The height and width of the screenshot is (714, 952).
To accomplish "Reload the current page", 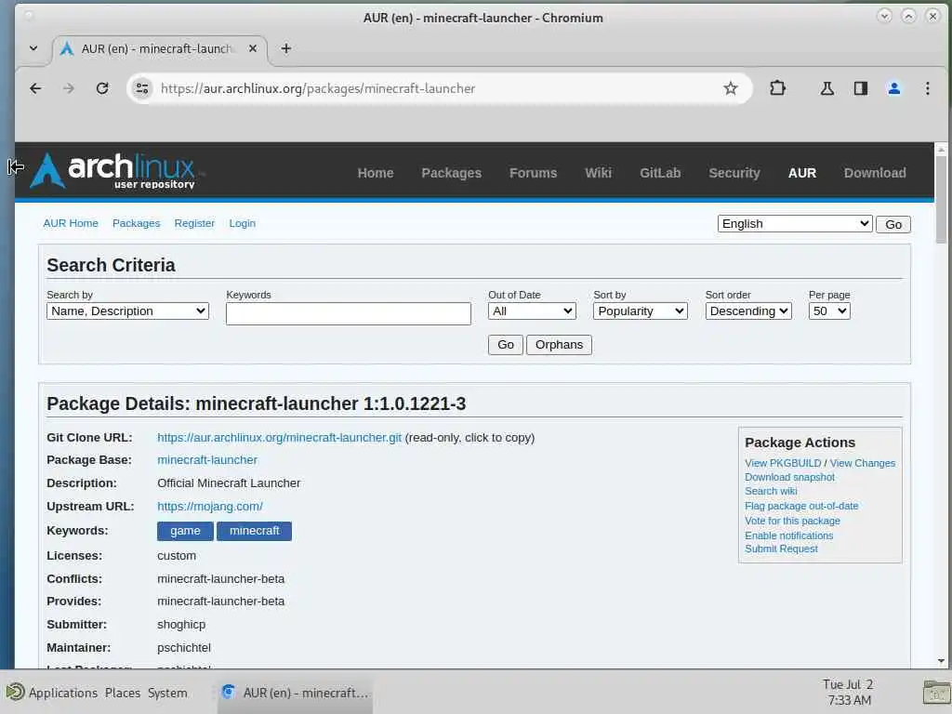I will click(x=102, y=88).
